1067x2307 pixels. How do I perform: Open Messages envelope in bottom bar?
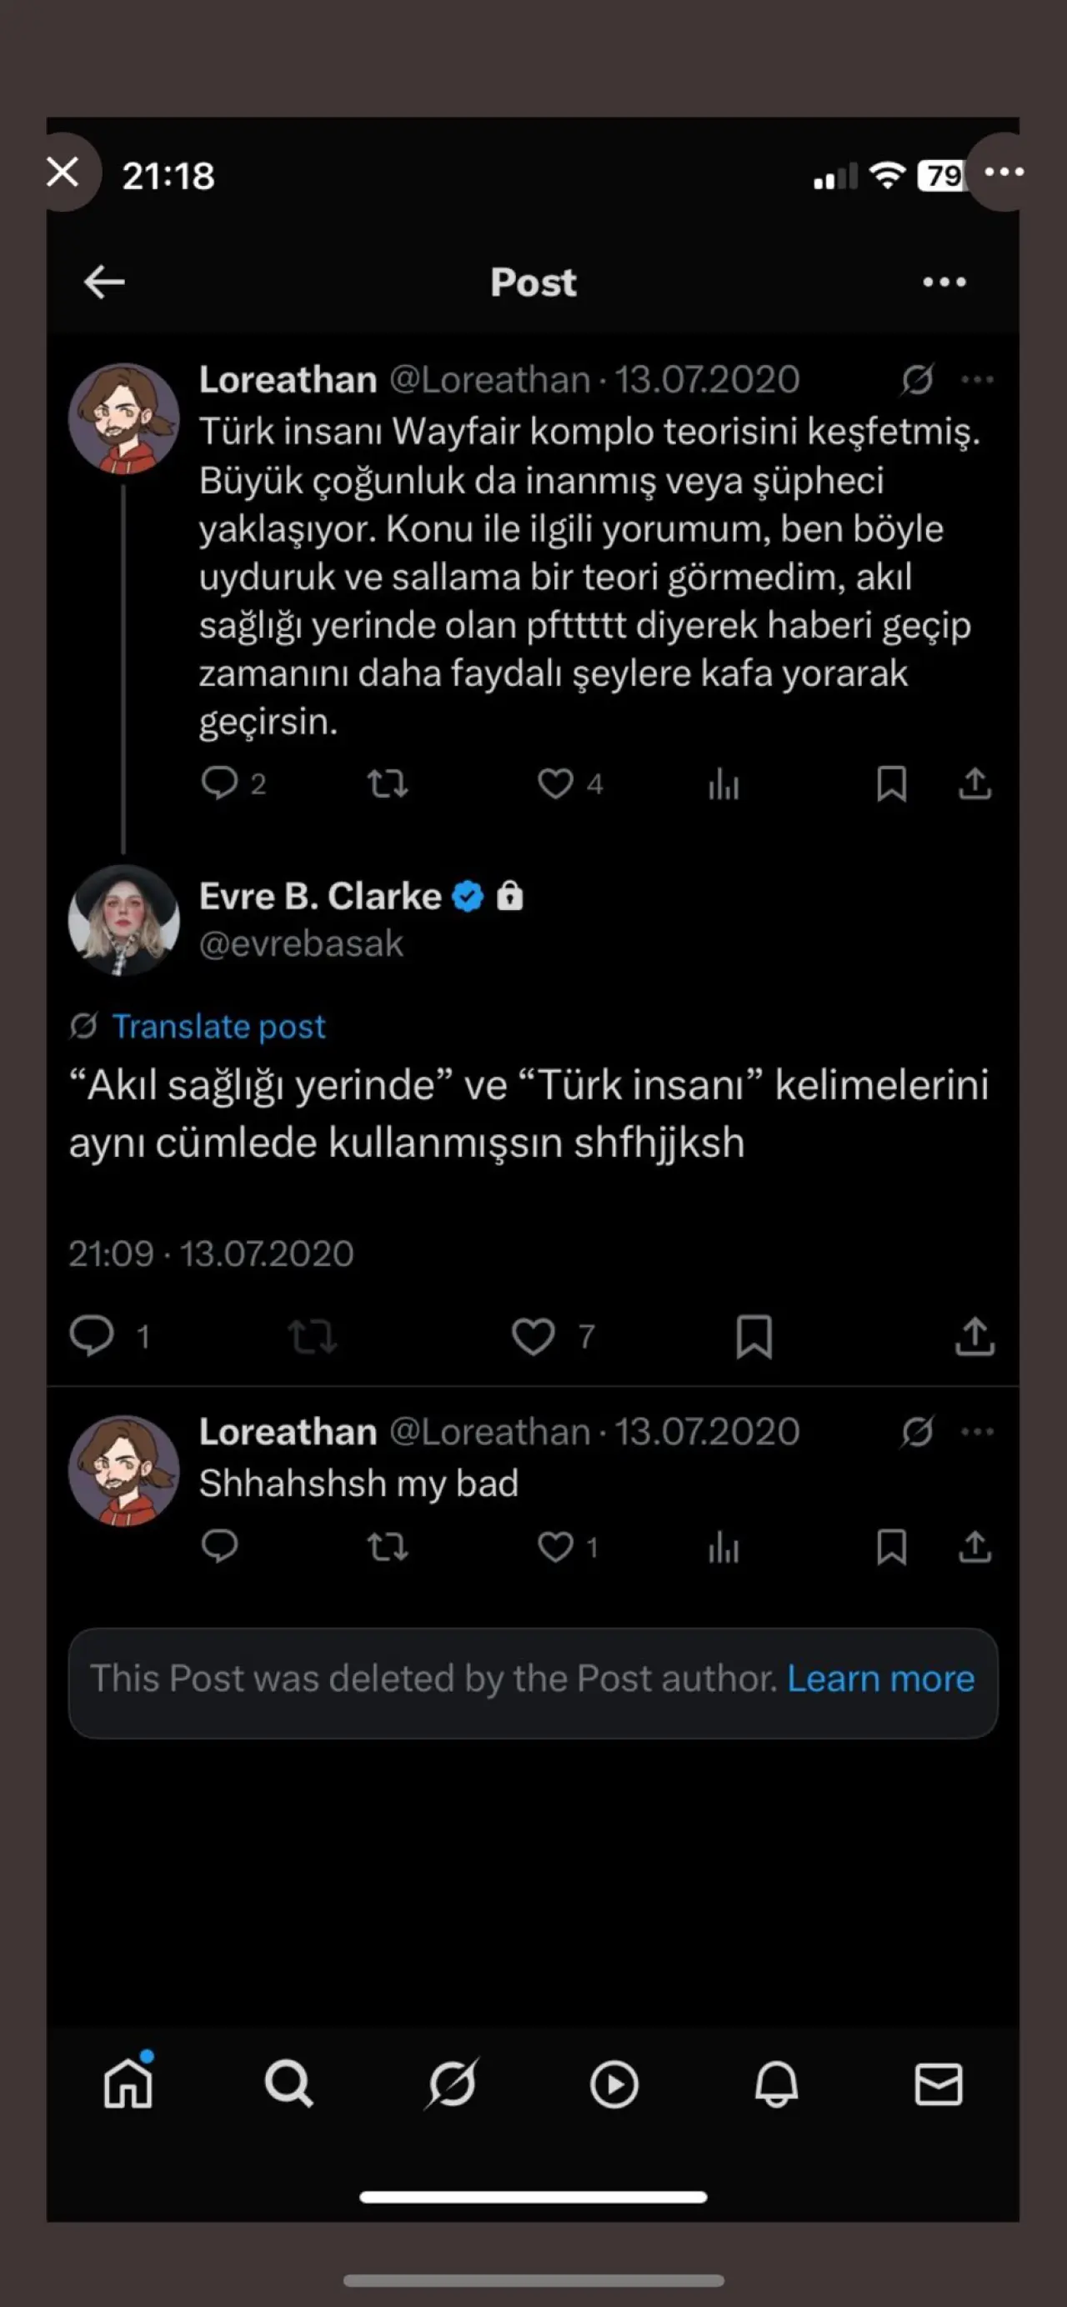coord(938,2084)
